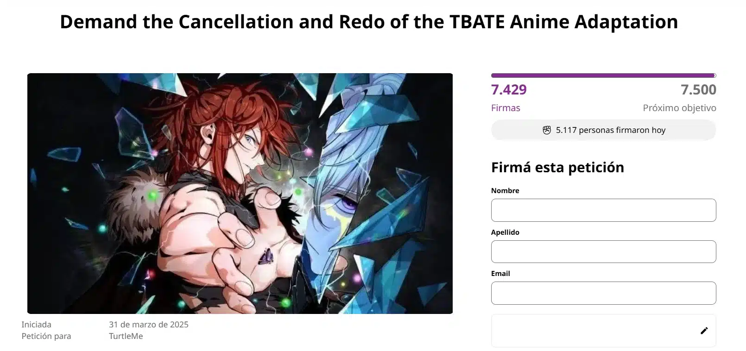This screenshot has width=746, height=351.
Task: Click "5.117 personas firmaron hoy" text
Action: [x=611, y=130]
